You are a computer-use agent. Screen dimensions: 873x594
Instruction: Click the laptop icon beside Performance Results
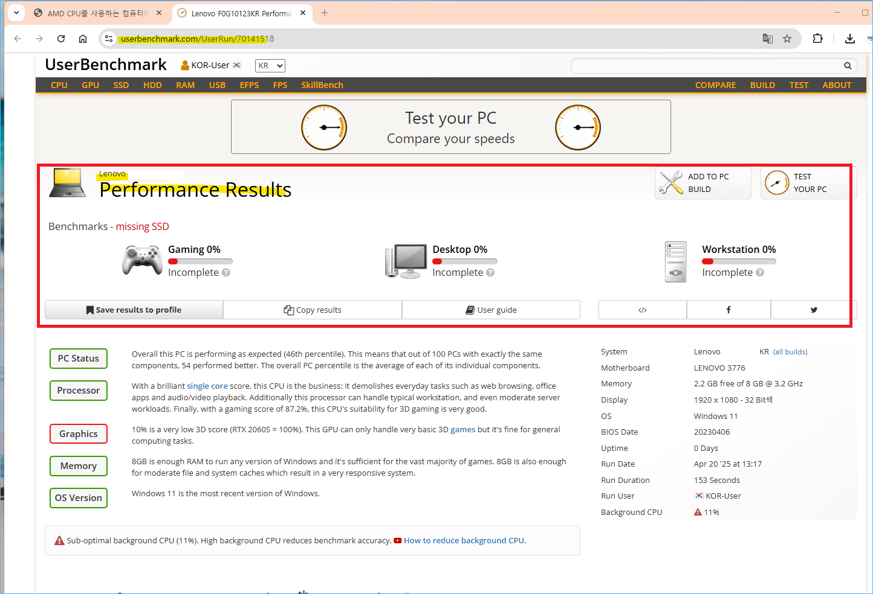[x=68, y=183]
